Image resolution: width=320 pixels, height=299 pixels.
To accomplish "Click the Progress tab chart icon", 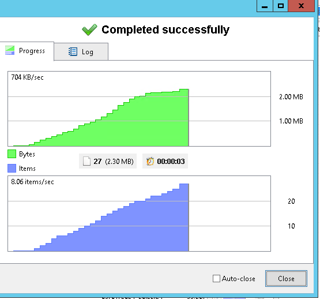I will (10, 50).
